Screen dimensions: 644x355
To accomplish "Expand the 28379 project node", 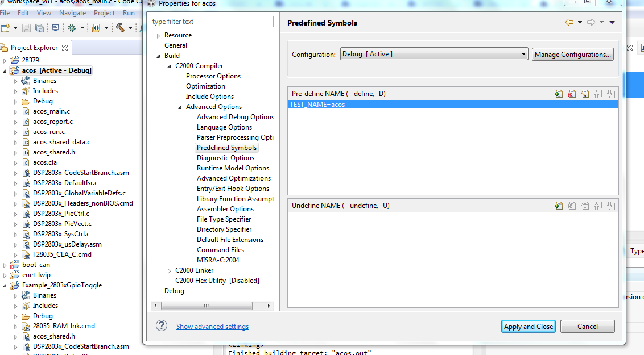I will tap(5, 61).
